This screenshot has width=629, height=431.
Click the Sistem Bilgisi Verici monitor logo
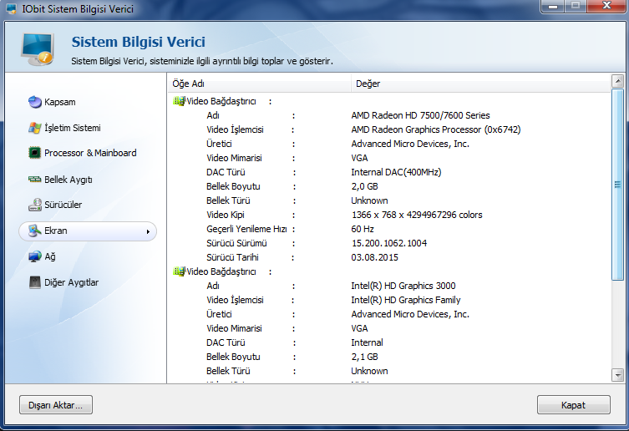click(x=38, y=49)
